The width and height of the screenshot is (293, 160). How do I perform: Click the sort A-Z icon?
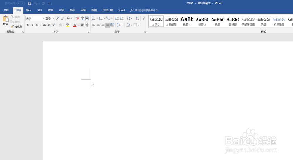[137, 18]
